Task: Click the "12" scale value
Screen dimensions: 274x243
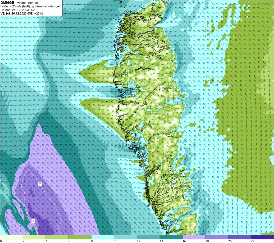Action: (139, 241)
